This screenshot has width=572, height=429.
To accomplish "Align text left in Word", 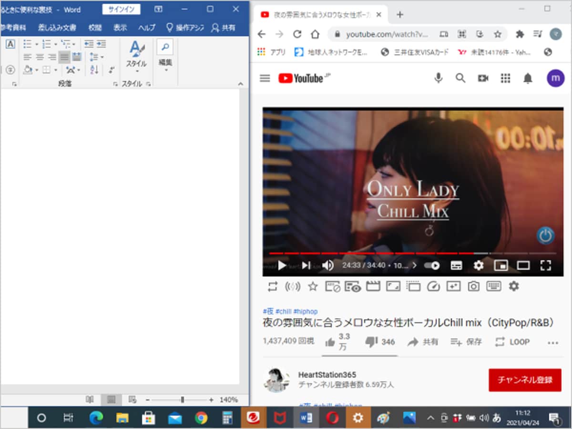I will pyautogui.click(x=27, y=57).
